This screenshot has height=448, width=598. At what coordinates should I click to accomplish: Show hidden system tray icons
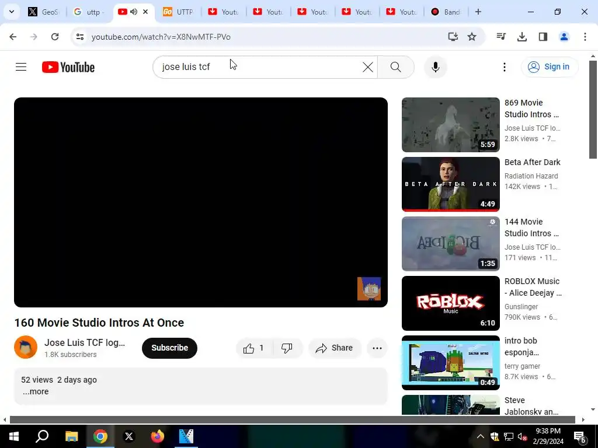coord(480,436)
